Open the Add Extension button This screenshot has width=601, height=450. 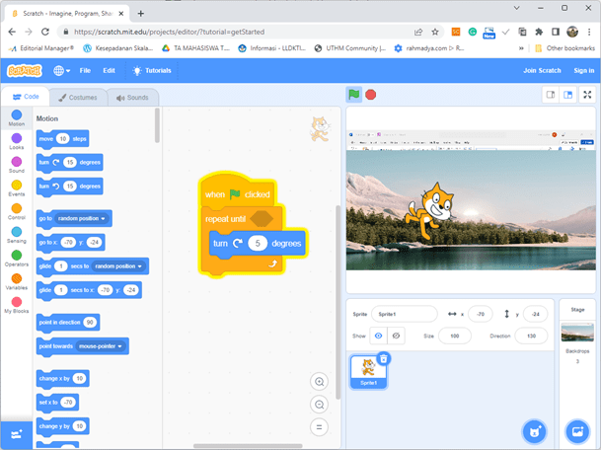16,433
